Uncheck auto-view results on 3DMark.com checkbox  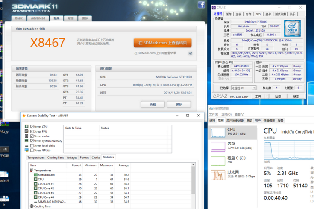(190, 53)
